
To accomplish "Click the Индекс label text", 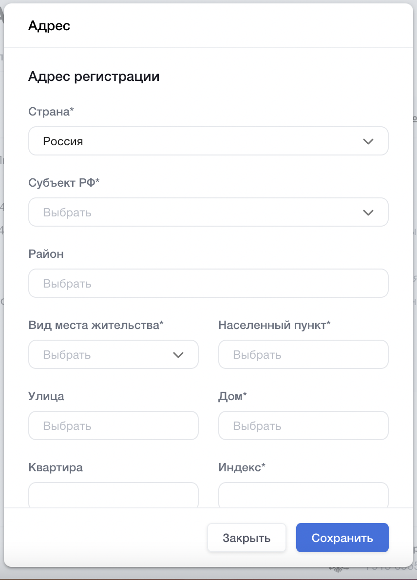I will [x=242, y=467].
